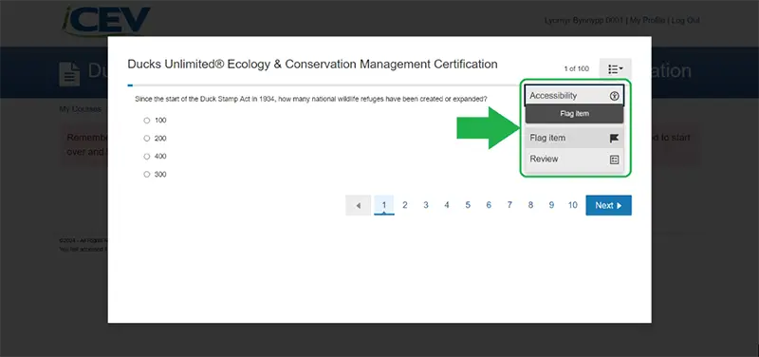Jump to question 9 in pagination
759x357 pixels.
[551, 205]
